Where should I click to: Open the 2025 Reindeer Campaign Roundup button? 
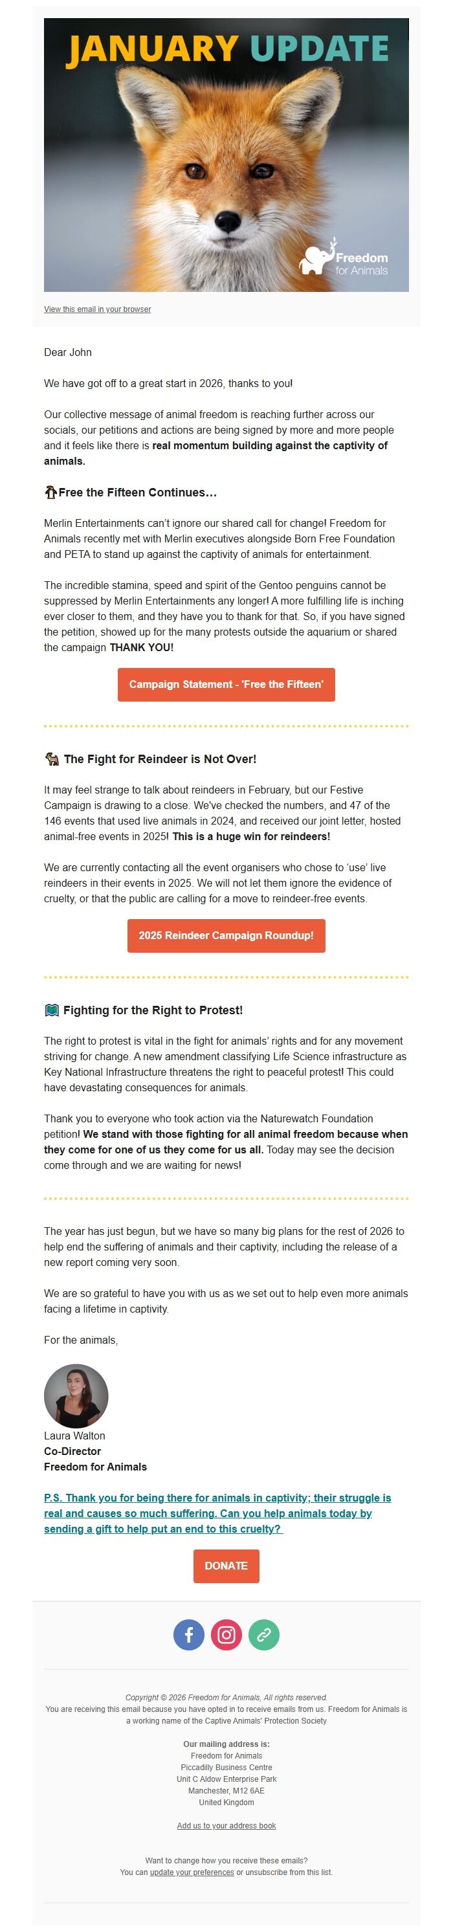click(226, 935)
